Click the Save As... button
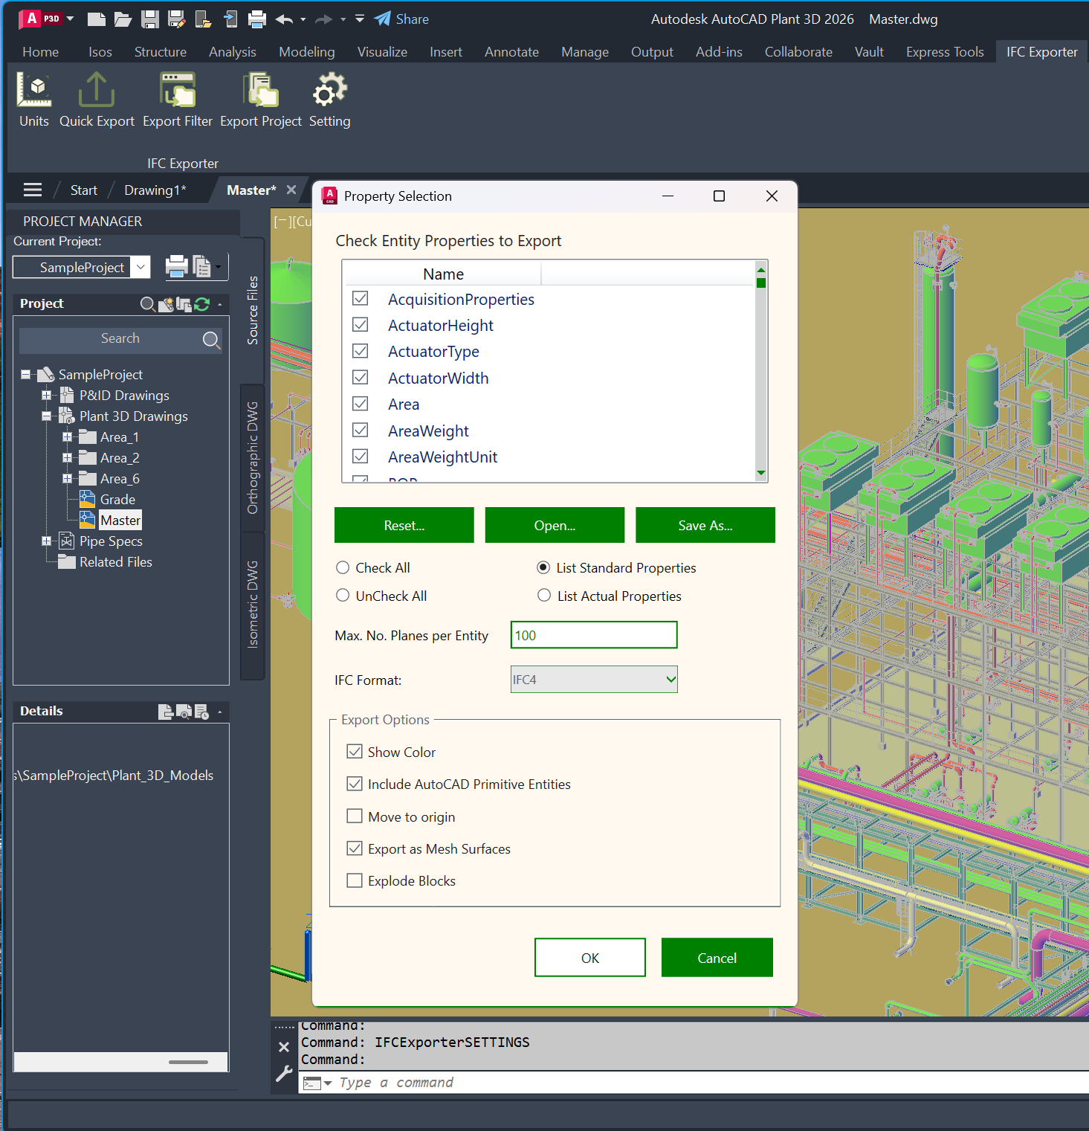This screenshot has width=1089, height=1131. click(x=705, y=526)
